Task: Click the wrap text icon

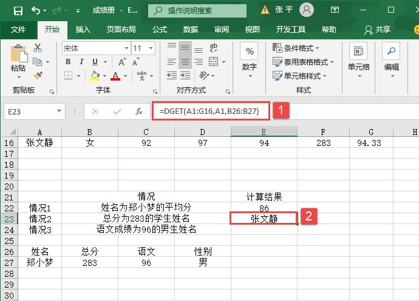Action: tap(214, 48)
